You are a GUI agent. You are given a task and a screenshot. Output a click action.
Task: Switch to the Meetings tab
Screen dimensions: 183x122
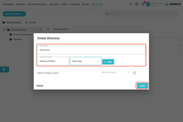[20, 4]
